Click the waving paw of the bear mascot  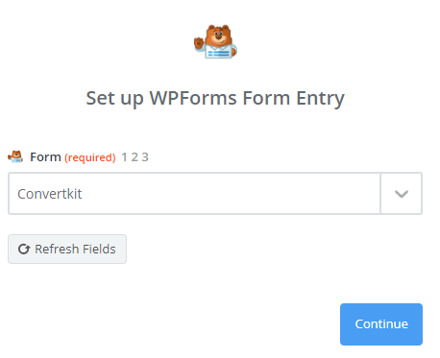click(199, 43)
